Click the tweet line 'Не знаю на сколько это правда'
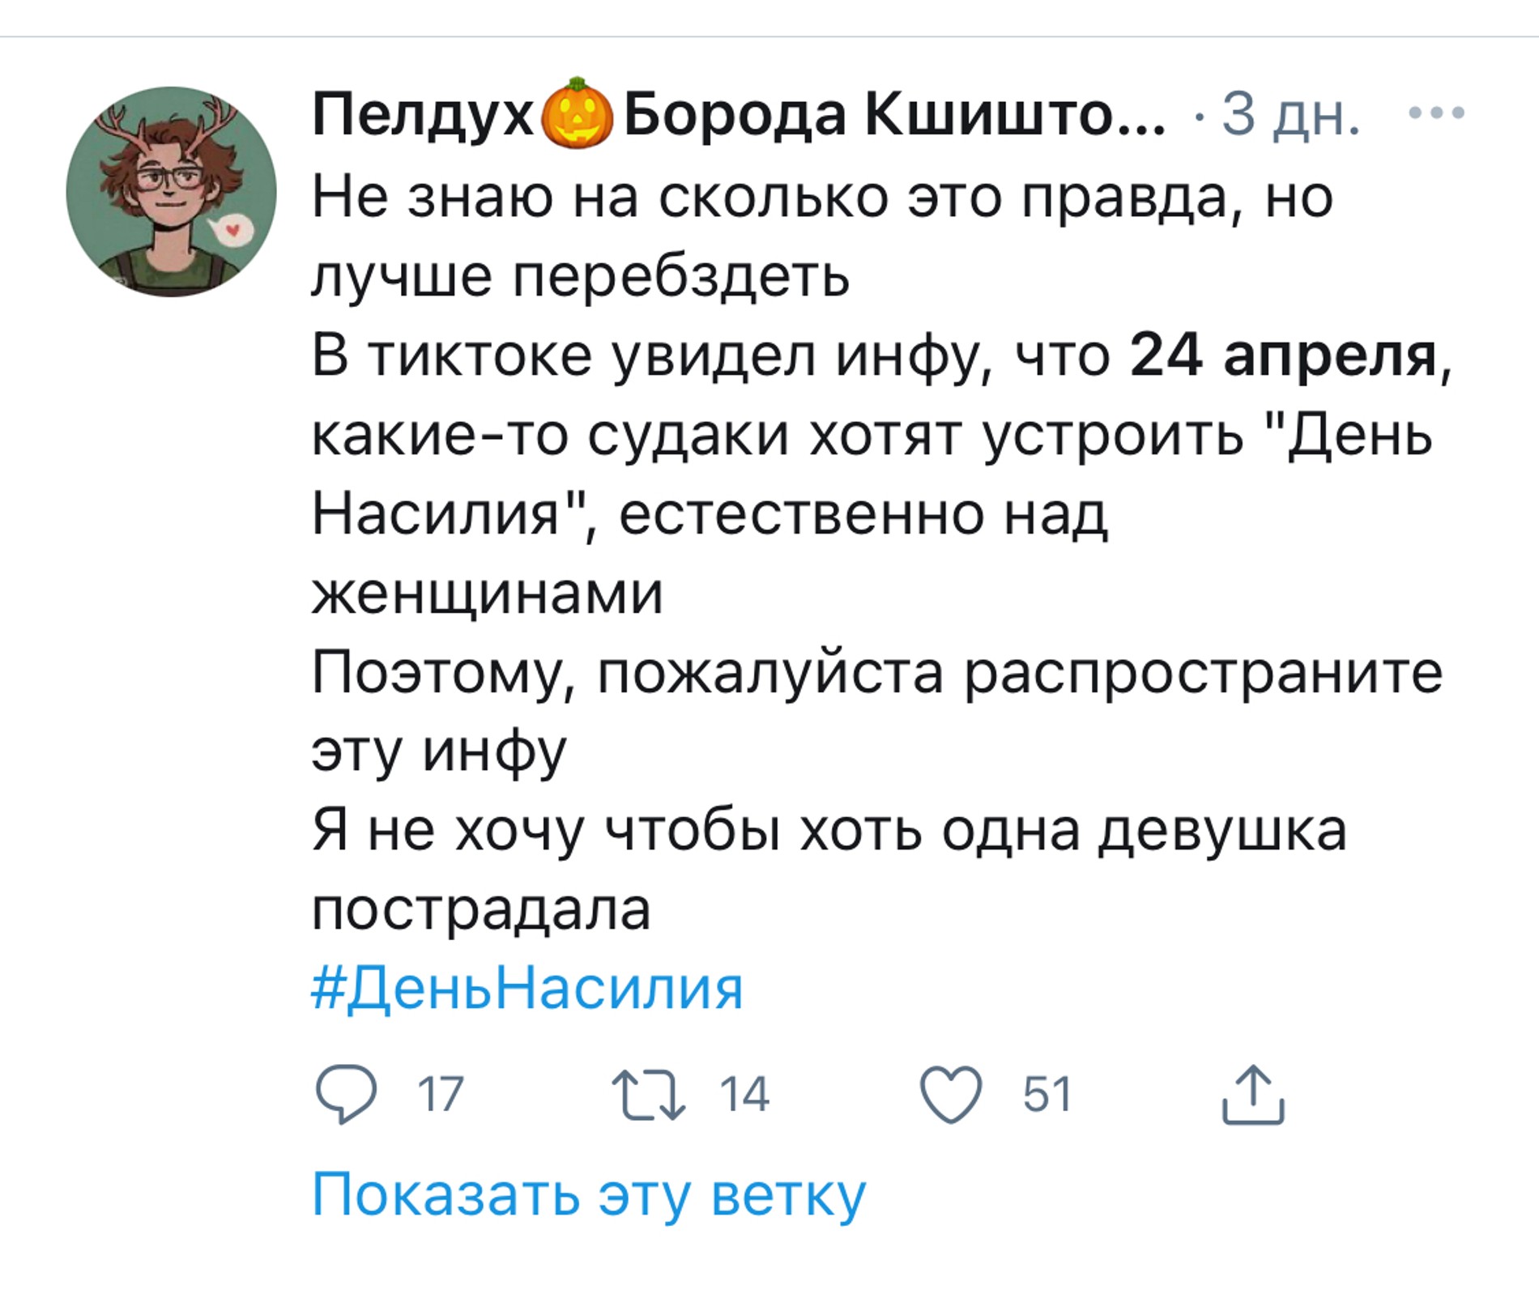 tap(822, 198)
